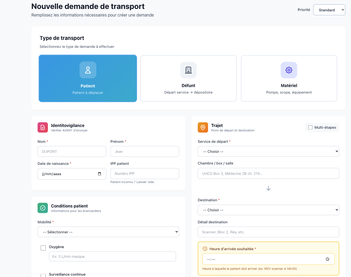The height and width of the screenshot is (277, 351).
Task: Focus the Numéro IPP field
Action: 144,173
